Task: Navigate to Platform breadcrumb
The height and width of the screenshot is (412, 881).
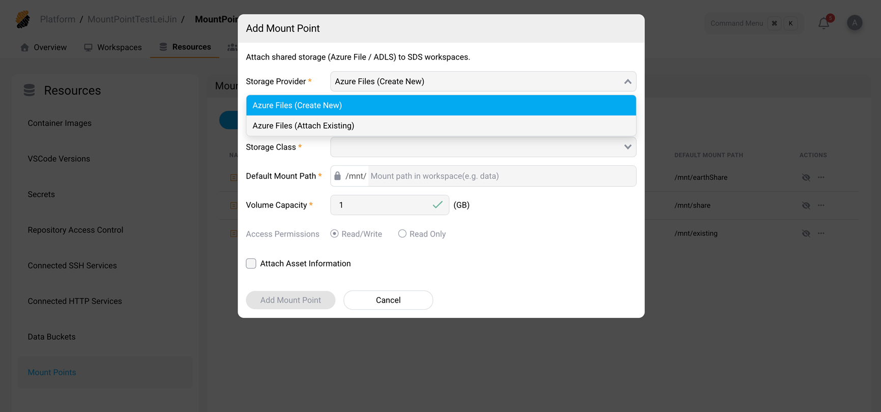Action: pyautogui.click(x=57, y=19)
